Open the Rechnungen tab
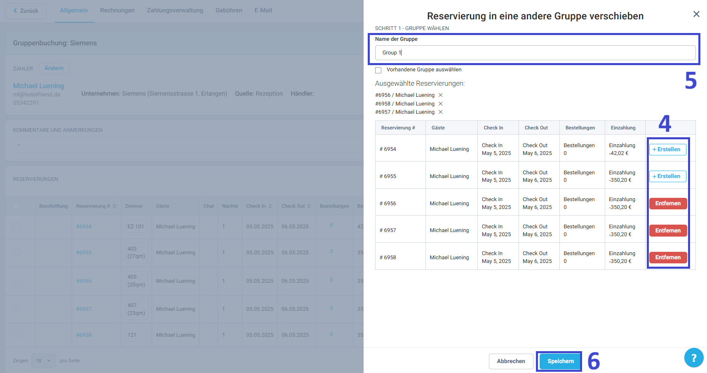The height and width of the screenshot is (373, 707). [x=117, y=10]
